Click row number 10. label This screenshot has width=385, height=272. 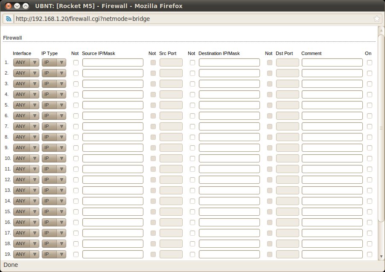[8, 158]
